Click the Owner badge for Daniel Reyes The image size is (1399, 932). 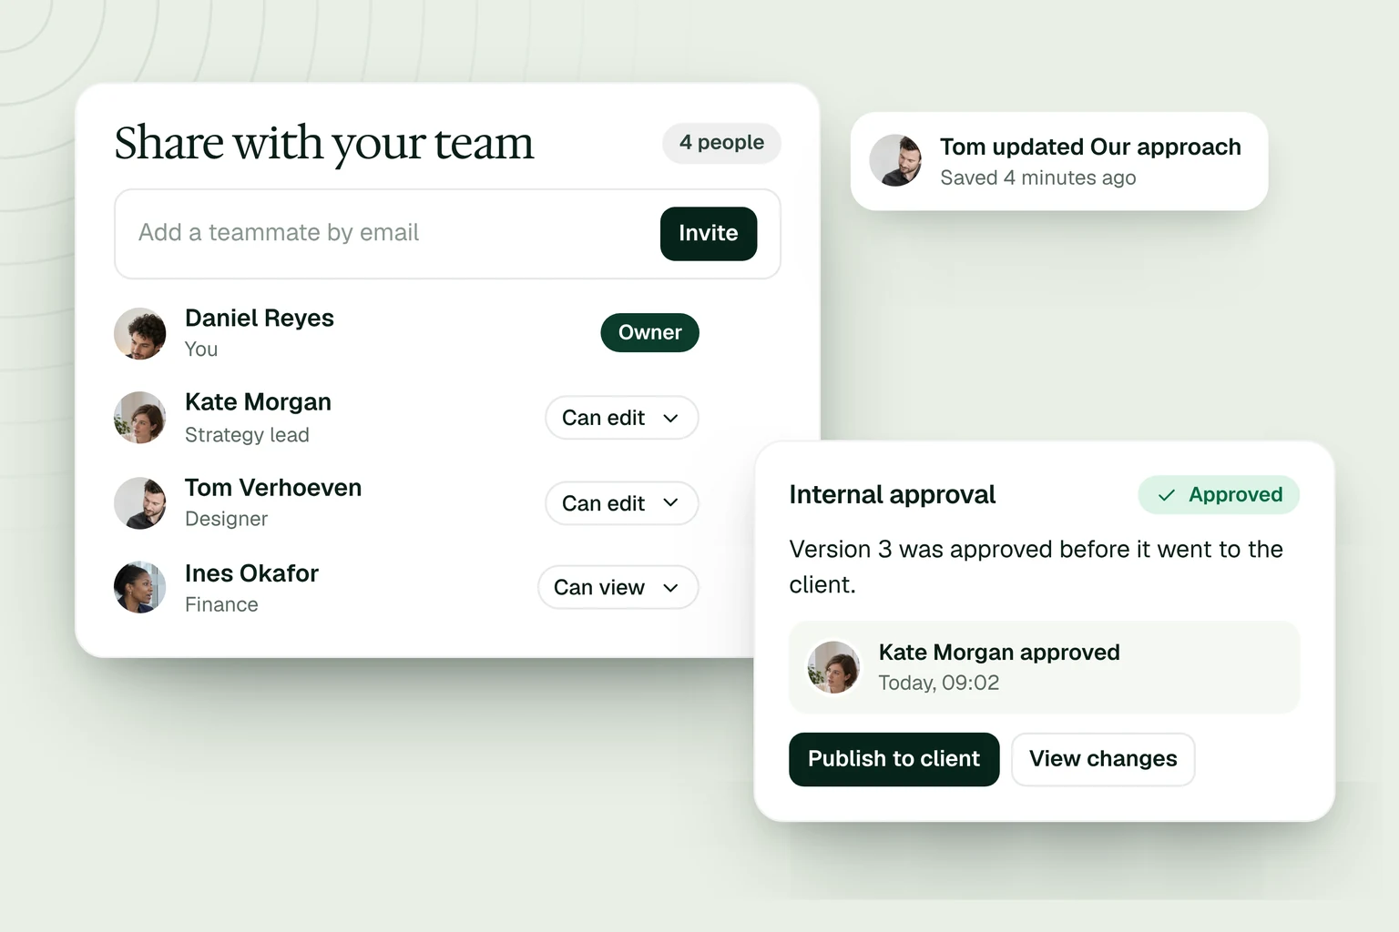click(x=650, y=333)
